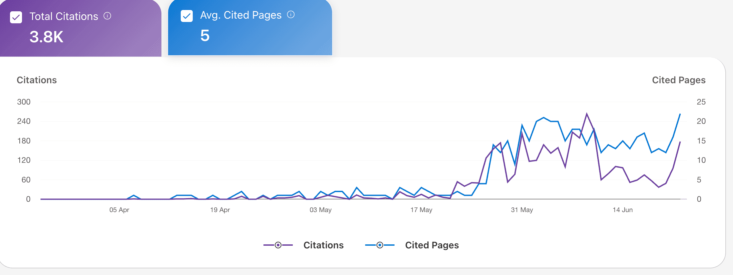Screen dimensions: 733x275
Task: Click the Cited Pages axis title
Action: (x=679, y=80)
